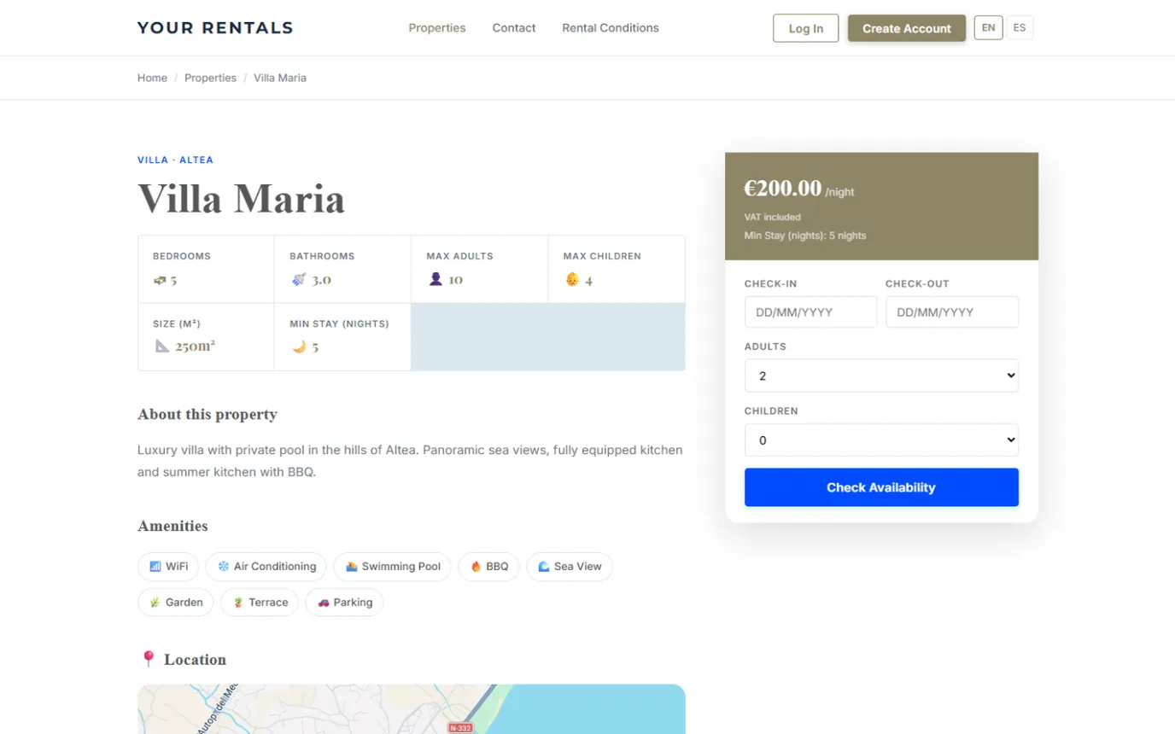
Task: Click the Villa Maria page title
Action: [x=242, y=199]
